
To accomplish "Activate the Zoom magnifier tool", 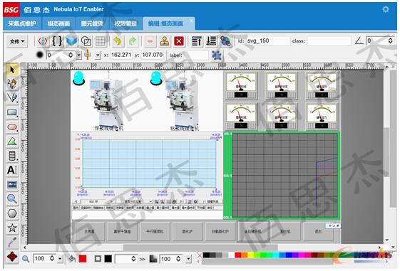I will click(x=12, y=198).
